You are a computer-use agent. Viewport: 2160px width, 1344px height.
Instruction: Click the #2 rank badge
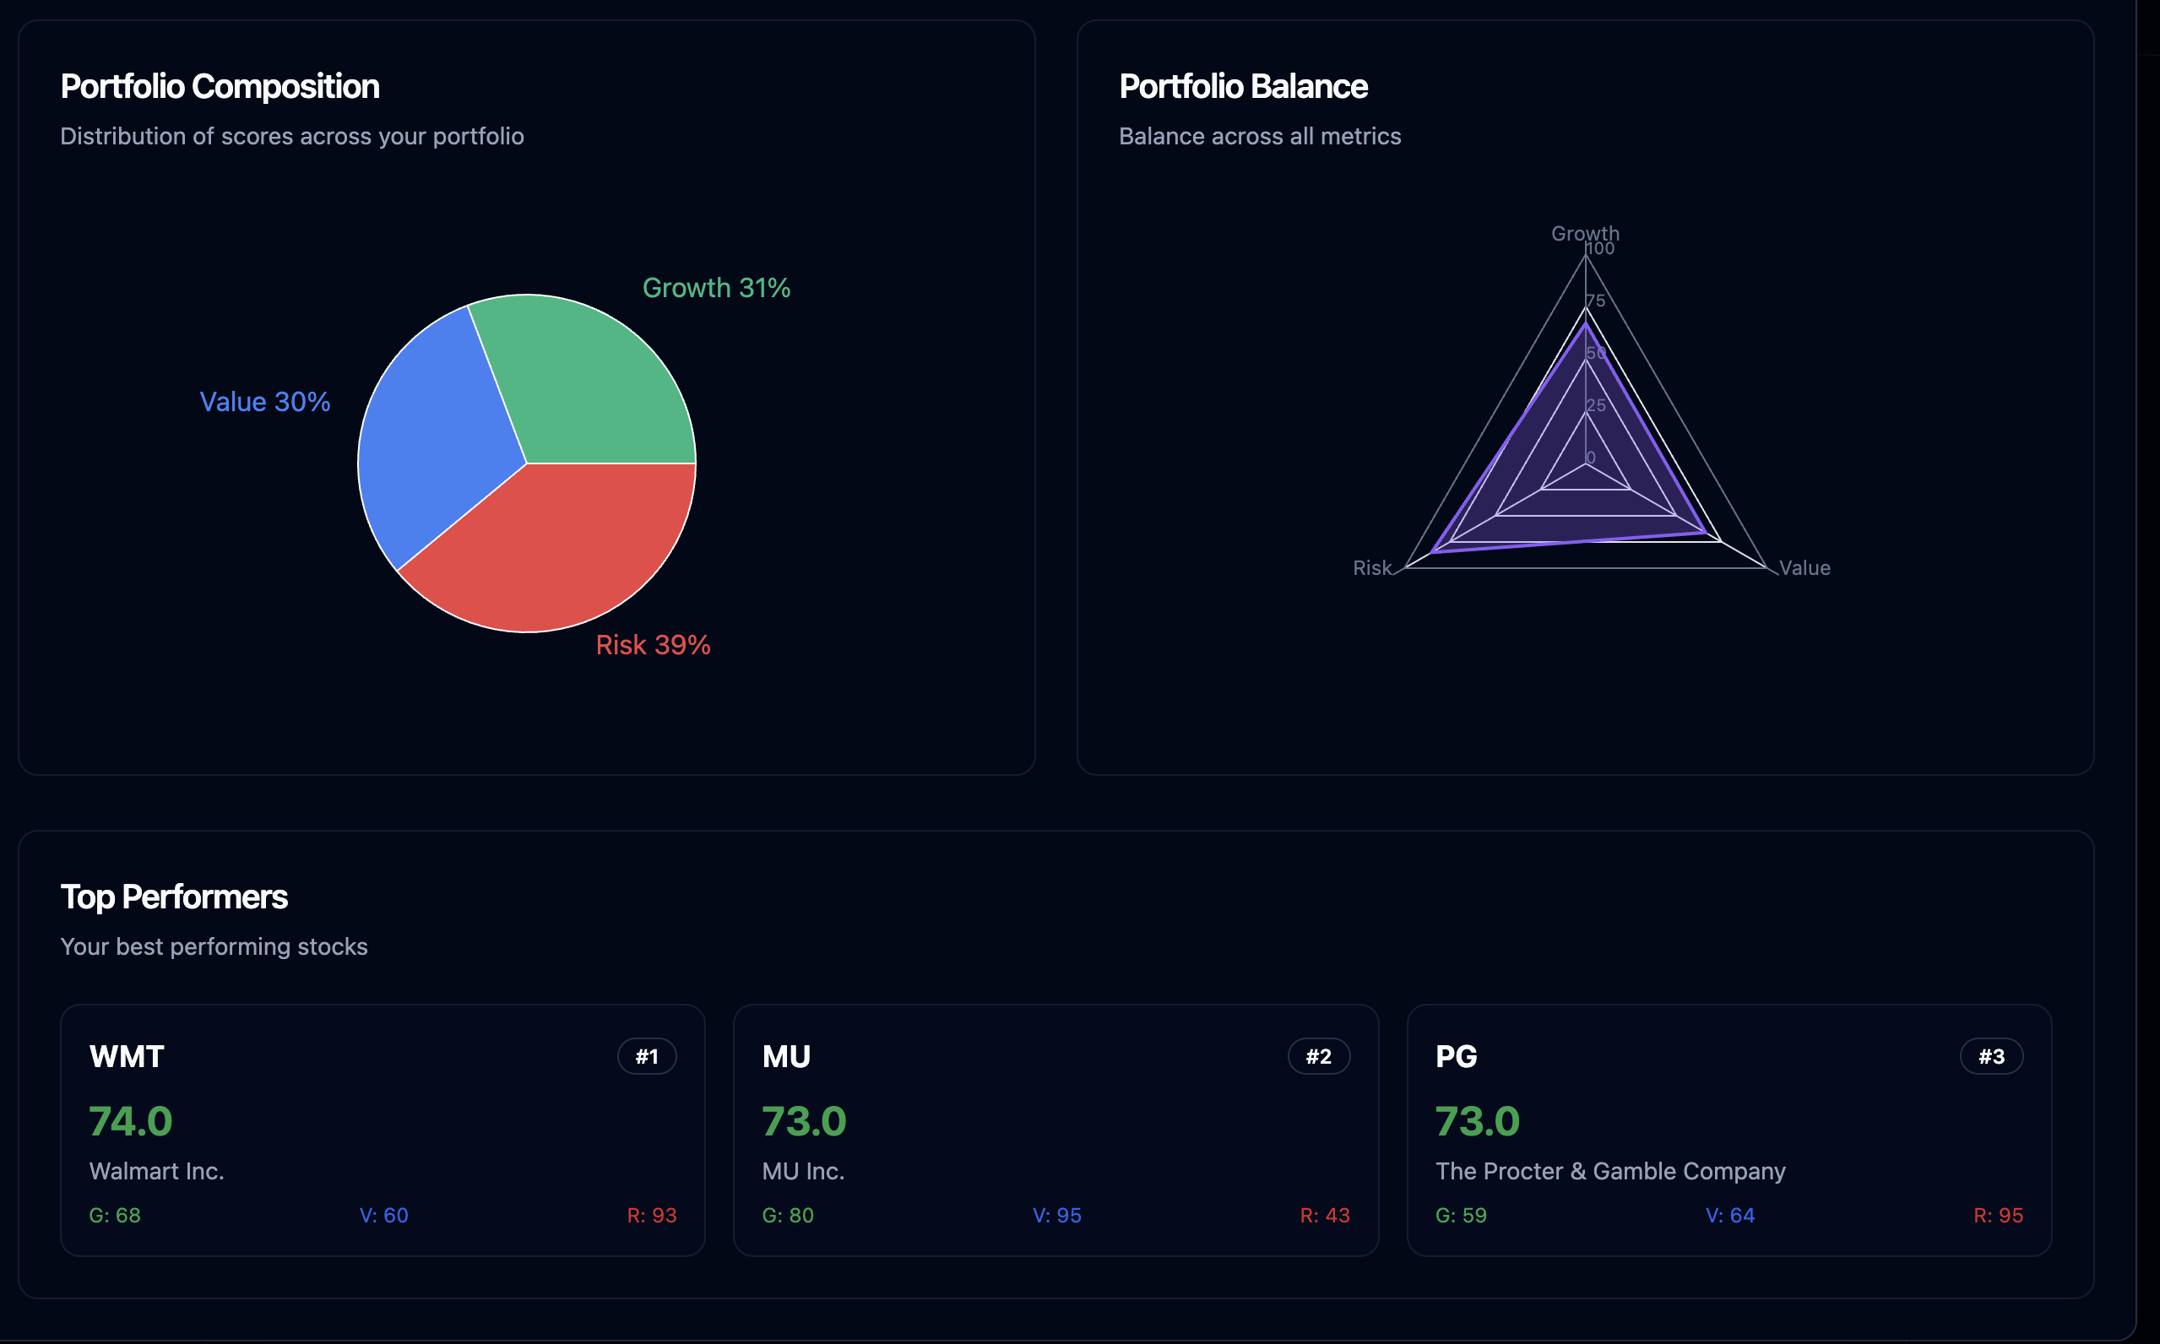point(1318,1057)
